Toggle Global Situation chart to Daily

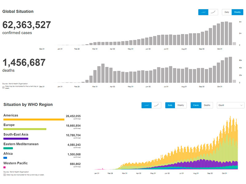point(227,12)
